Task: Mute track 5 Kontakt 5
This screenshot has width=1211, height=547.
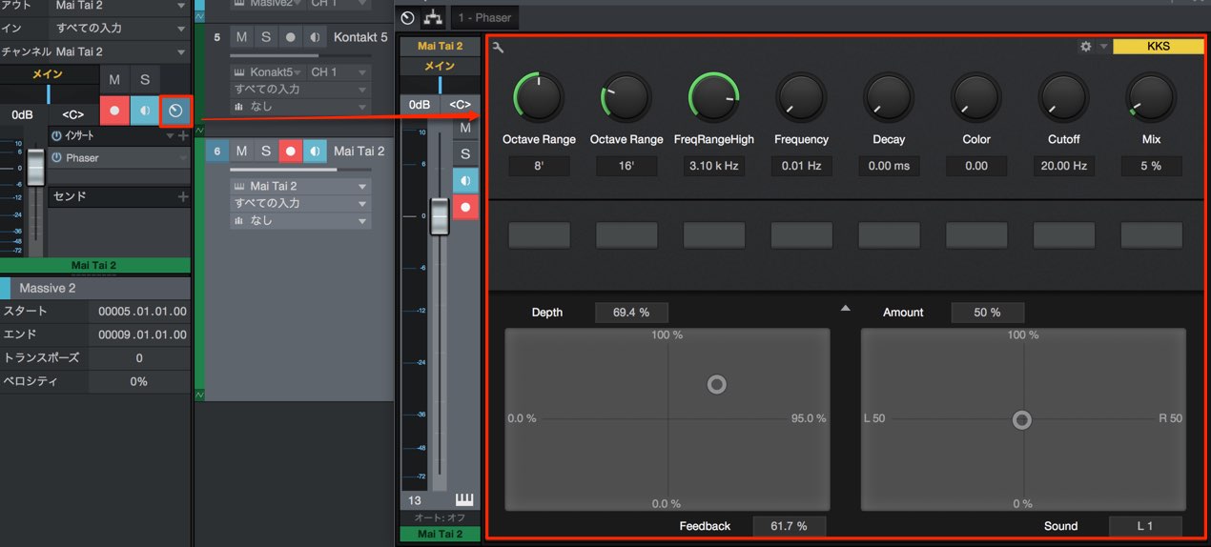Action: click(x=241, y=37)
